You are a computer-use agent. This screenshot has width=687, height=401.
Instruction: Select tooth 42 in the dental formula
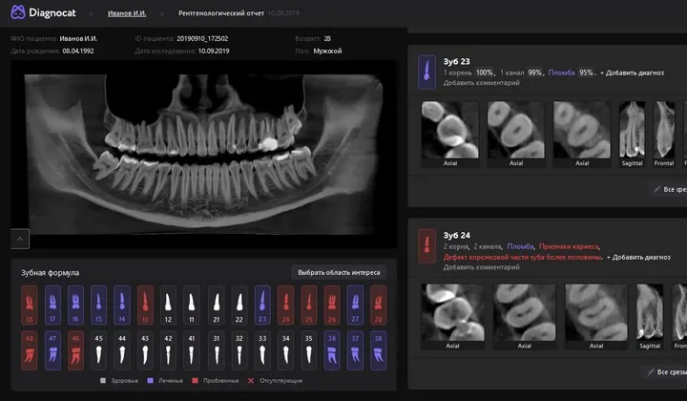(168, 350)
